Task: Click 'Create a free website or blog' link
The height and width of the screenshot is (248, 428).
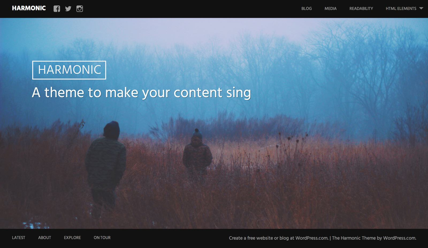Action: tap(278, 238)
